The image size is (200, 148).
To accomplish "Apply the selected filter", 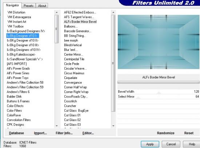I will pyautogui.click(x=150, y=144).
